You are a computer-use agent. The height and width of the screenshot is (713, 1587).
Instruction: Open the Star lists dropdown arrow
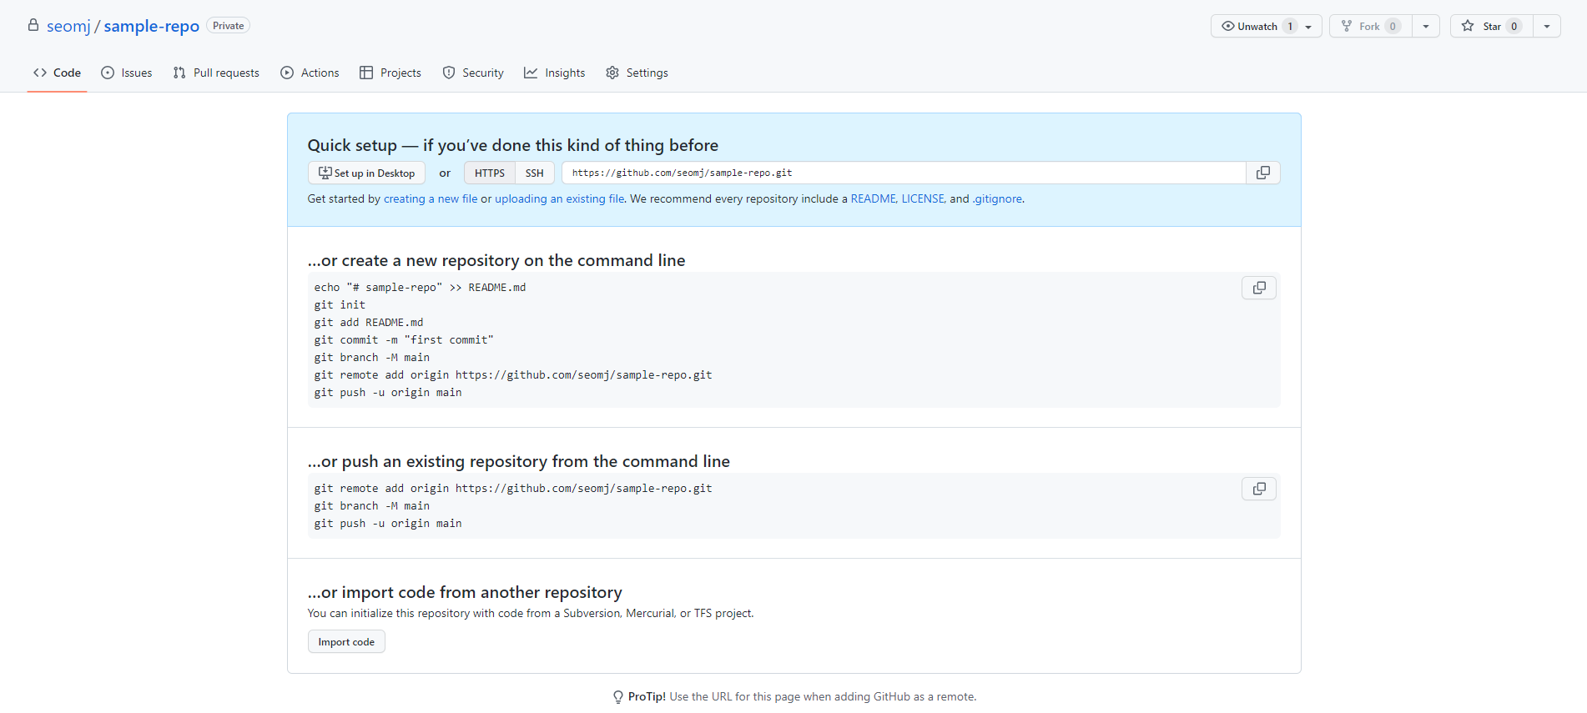coord(1547,26)
